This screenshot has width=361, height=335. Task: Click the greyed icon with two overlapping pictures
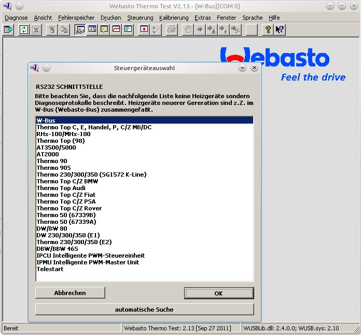coord(64,30)
